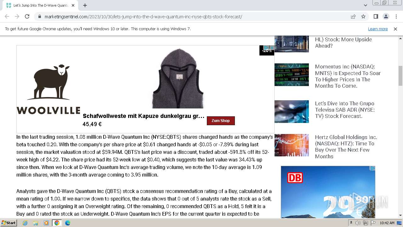Open Momentus Inc (NASDAQ: MNTS) article link
Image resolution: width=403 pixels, height=227 pixels.
348,76
